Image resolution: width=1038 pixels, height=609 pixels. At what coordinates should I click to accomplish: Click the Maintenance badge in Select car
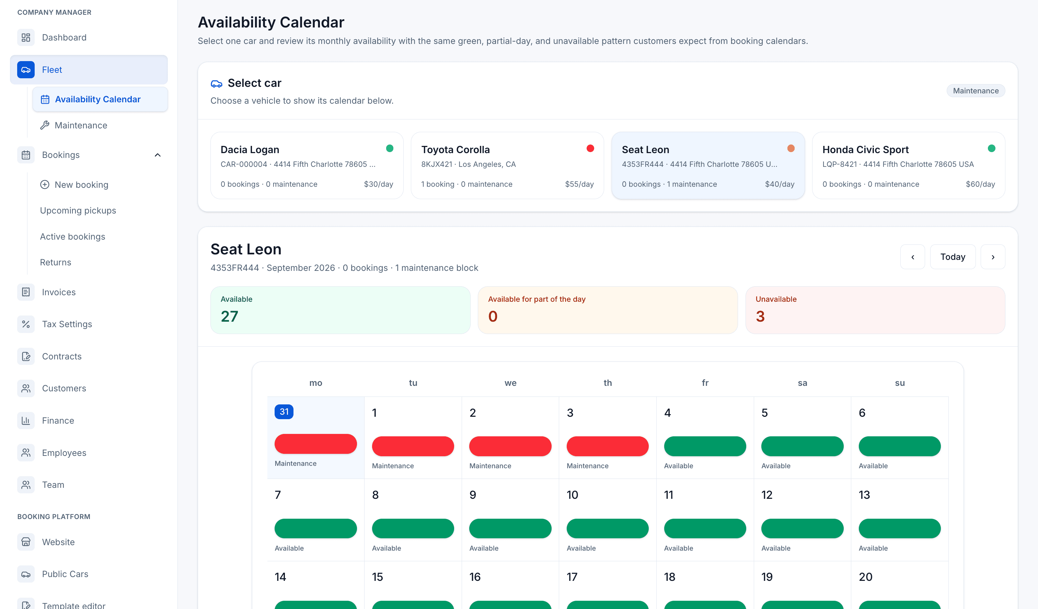976,91
